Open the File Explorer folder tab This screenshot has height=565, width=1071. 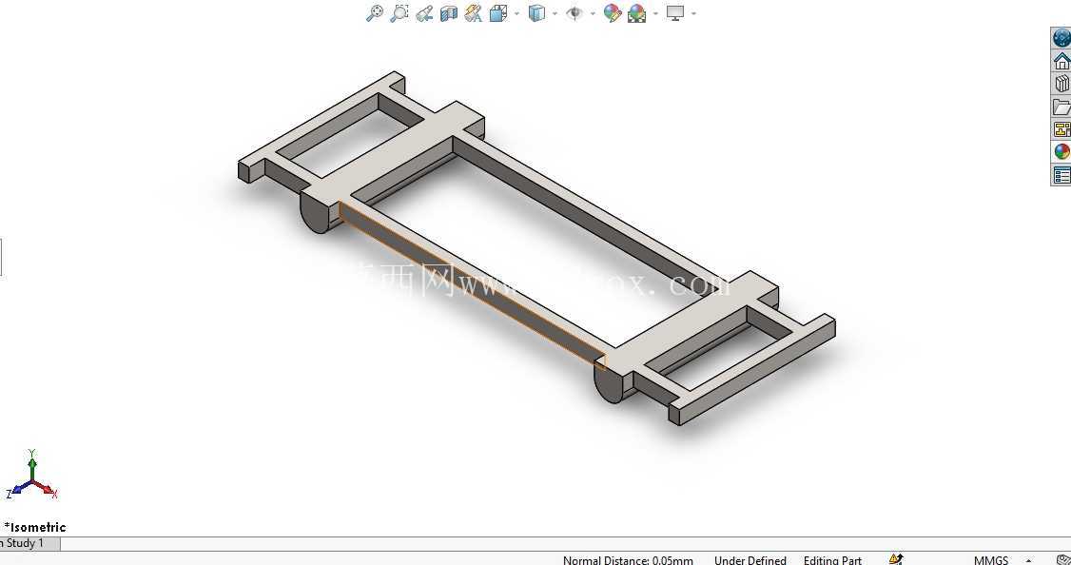(x=1061, y=107)
